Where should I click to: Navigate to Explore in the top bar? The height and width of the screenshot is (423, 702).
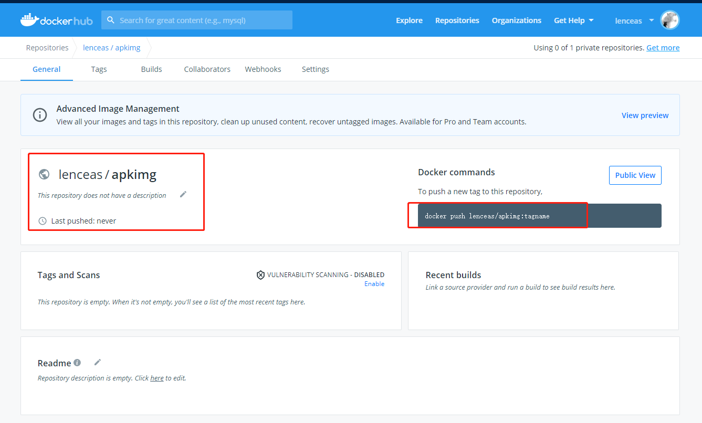tap(409, 20)
